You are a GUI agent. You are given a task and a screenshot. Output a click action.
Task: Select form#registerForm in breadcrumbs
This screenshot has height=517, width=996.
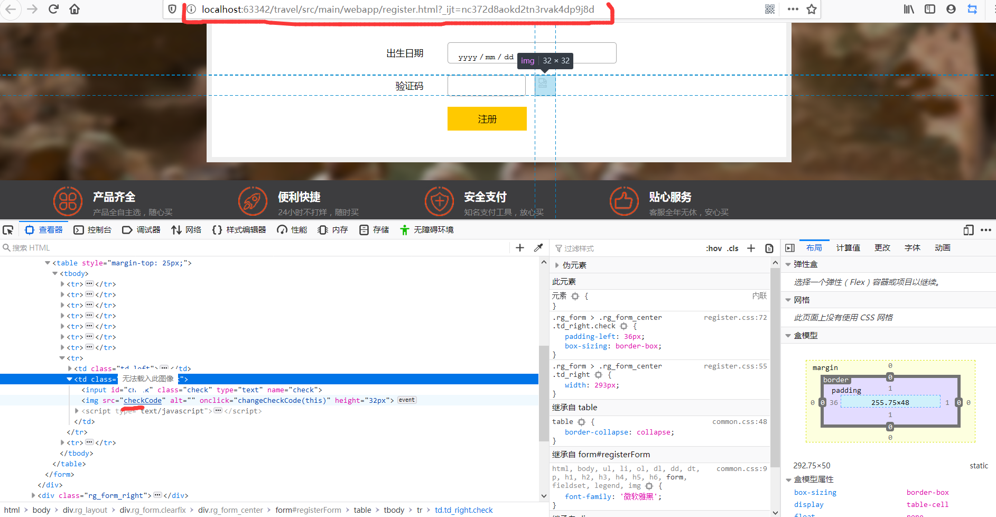pyautogui.click(x=308, y=510)
